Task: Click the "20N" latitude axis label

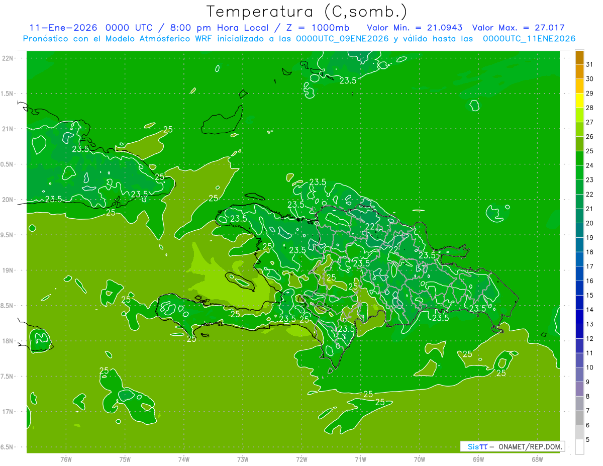Action: point(8,200)
